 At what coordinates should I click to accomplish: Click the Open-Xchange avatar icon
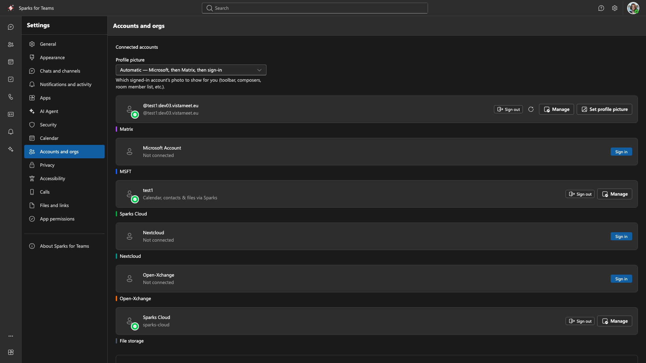click(x=130, y=279)
